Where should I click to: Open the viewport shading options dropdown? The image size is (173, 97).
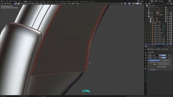click(142, 4)
